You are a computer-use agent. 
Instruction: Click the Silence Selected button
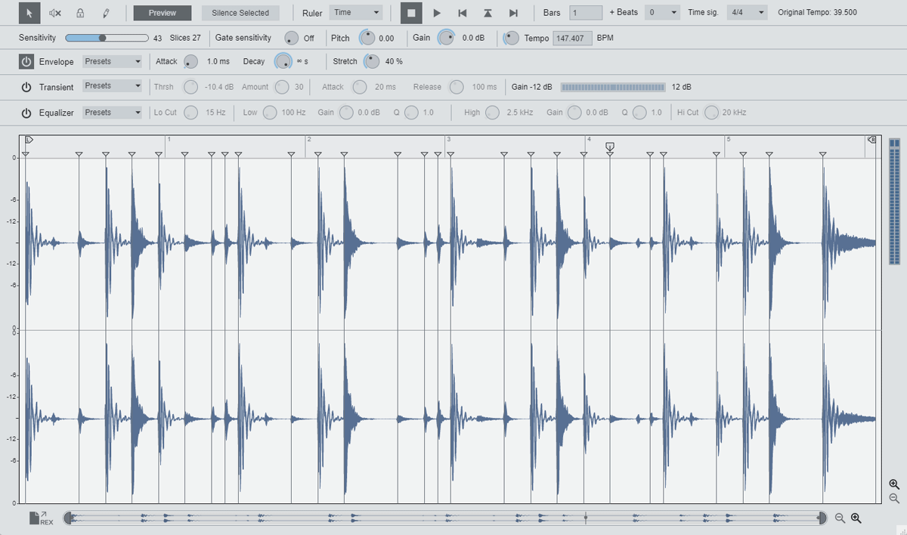(240, 13)
